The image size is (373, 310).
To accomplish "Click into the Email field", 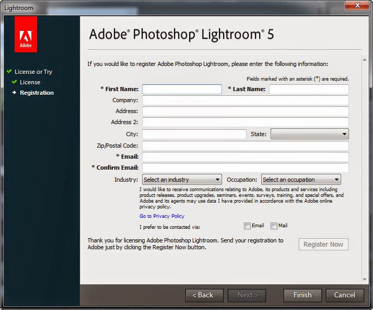I will [246, 157].
